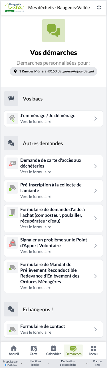Click the house icon for J'emménage
This screenshot has width=107, height=368.
point(12,119)
